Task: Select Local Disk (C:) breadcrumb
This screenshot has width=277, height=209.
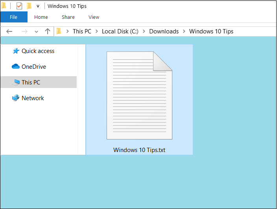Action: (120, 31)
